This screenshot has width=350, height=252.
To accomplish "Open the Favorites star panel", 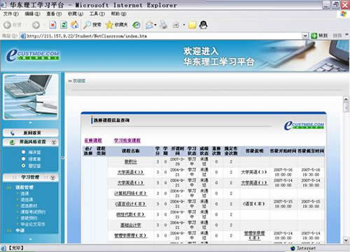I will tap(116, 24).
